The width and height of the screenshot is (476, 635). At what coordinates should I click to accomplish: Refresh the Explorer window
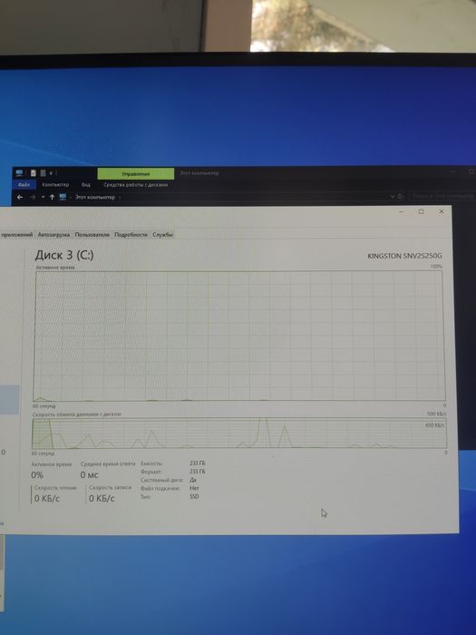pos(401,197)
